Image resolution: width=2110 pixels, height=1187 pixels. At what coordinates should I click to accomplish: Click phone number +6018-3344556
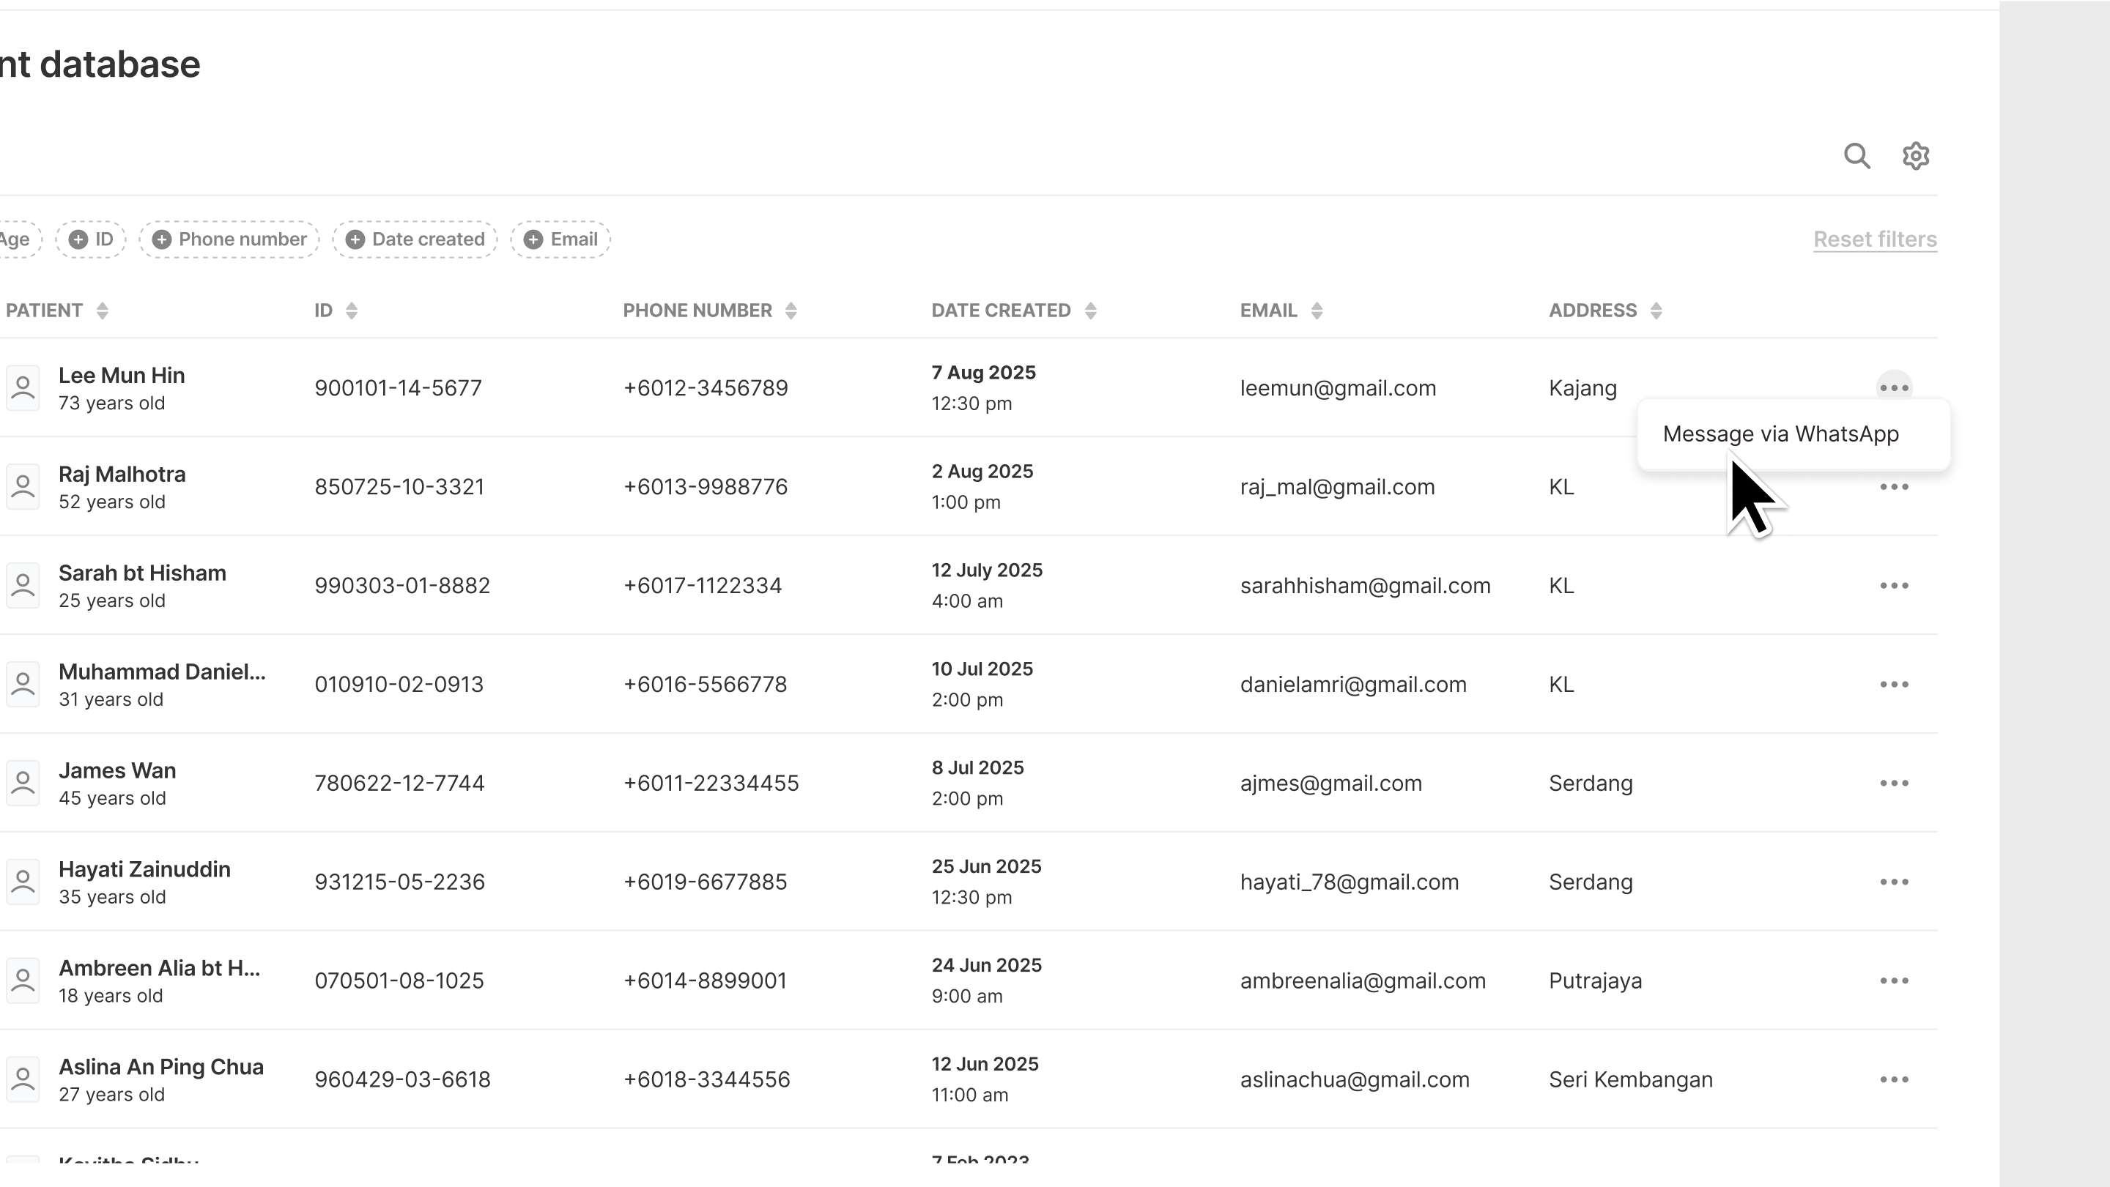coord(706,1080)
